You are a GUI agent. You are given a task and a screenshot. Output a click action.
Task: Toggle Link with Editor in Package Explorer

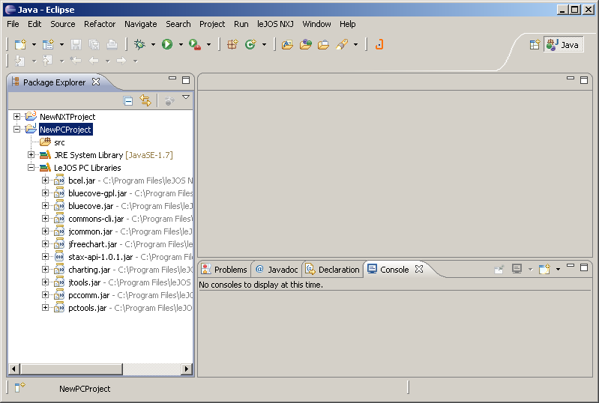pyautogui.click(x=145, y=100)
